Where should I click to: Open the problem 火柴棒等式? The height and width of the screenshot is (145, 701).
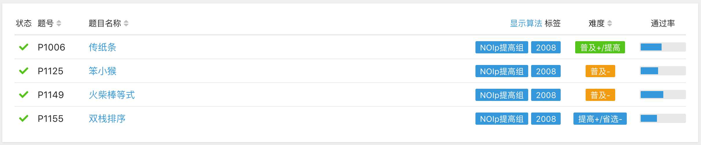pyautogui.click(x=112, y=95)
